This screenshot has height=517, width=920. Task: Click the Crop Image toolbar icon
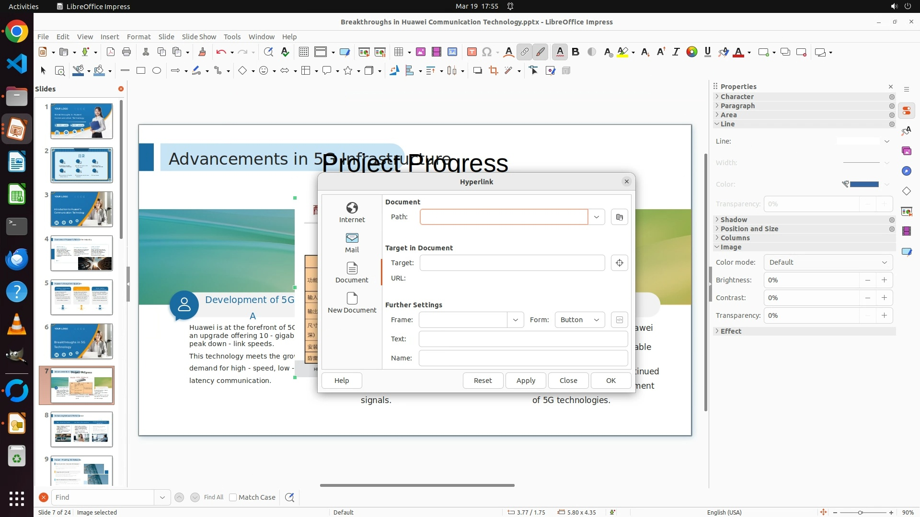493,71
